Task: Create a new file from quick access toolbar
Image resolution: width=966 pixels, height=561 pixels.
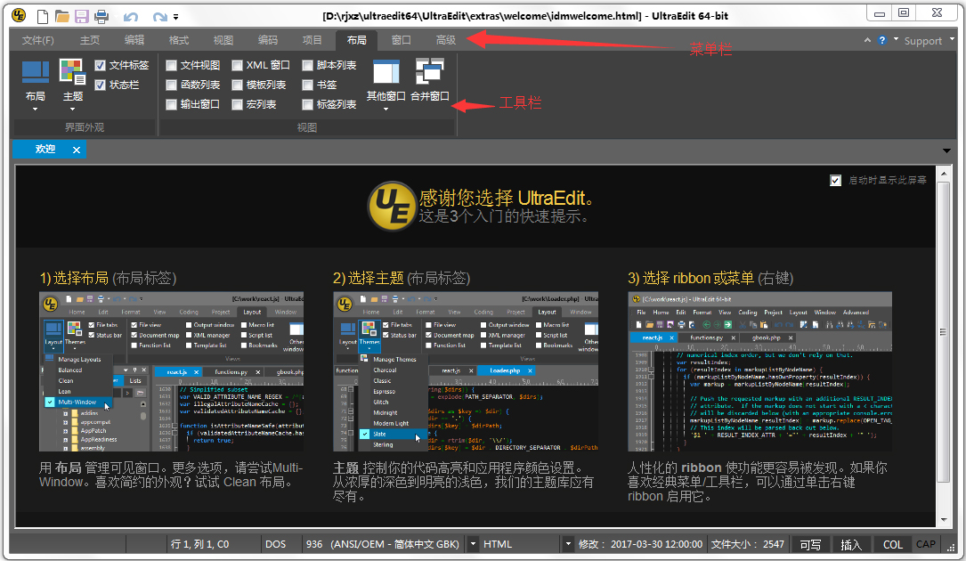Action: click(43, 16)
